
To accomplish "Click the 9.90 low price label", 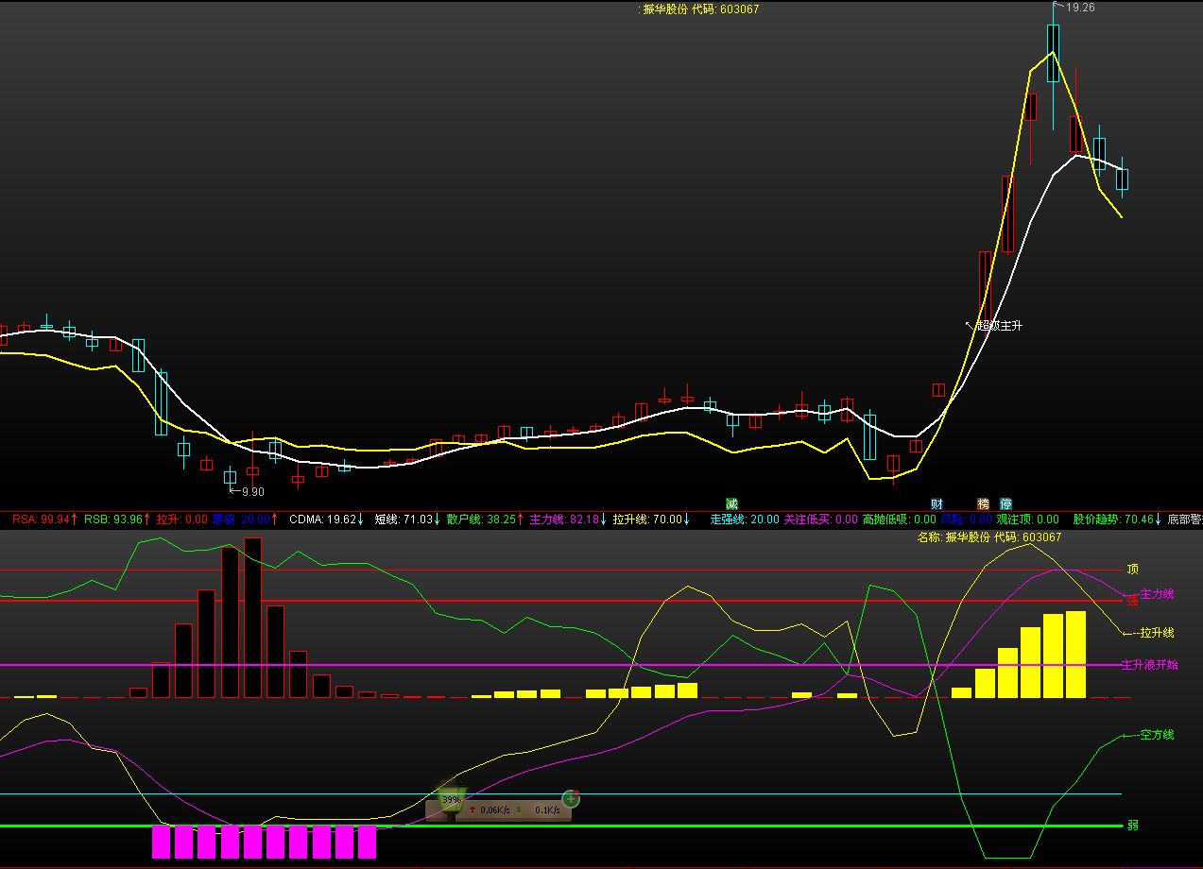I will click(253, 491).
